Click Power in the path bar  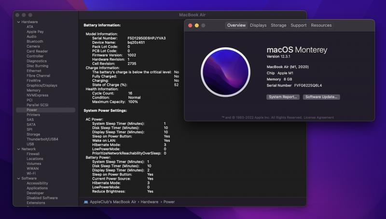[x=169, y=202]
